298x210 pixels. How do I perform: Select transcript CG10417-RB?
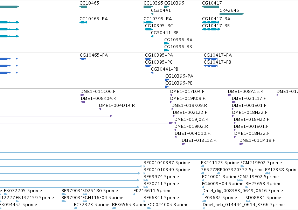pos(216,26)
